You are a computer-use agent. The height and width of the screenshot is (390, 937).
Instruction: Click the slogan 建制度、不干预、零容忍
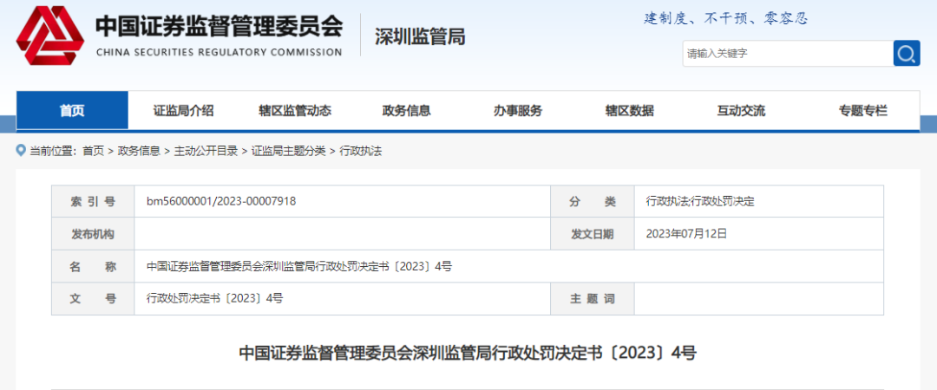tap(726, 18)
